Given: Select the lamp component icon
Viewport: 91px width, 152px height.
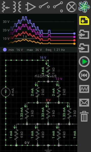Looking at the screenshot, I should (x=72, y=7).
